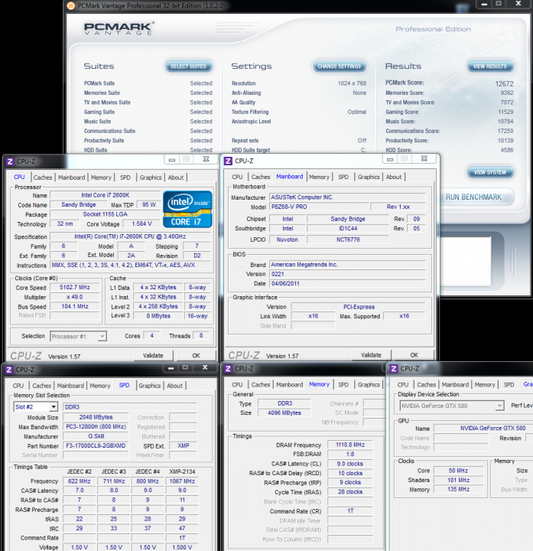The image size is (533, 551).
Task: Click the BIOS Version field 0221
Action: pyautogui.click(x=348, y=274)
